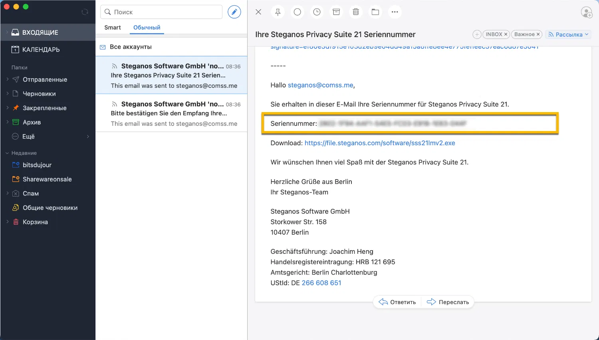Click the email subject title

335,35
